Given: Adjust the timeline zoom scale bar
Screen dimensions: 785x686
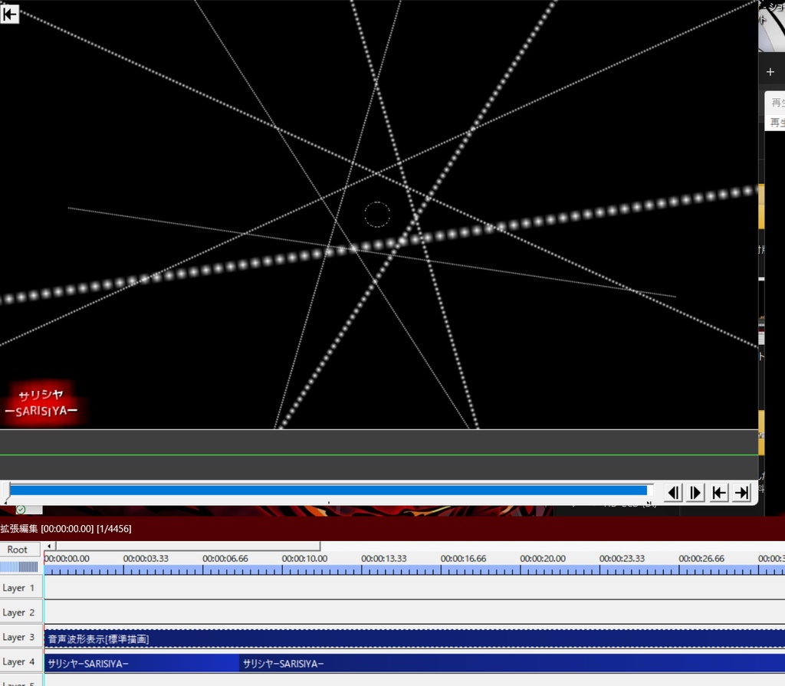Looking at the screenshot, I should 19,567.
